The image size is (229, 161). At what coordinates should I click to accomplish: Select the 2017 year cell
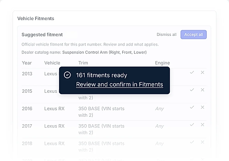pos(27,126)
